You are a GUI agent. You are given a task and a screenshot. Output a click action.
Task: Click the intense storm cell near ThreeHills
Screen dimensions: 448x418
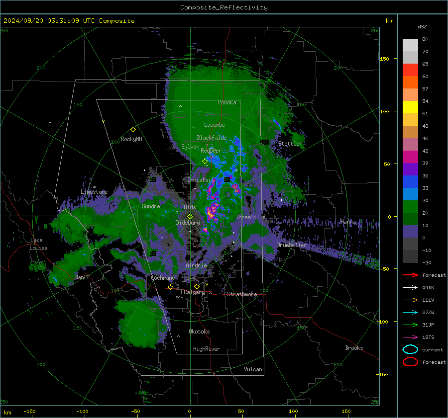point(212,212)
